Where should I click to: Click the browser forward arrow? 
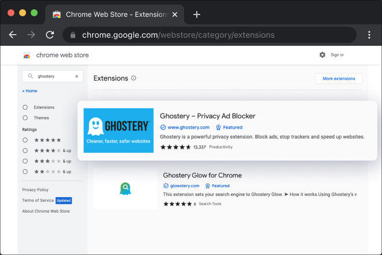coord(31,35)
